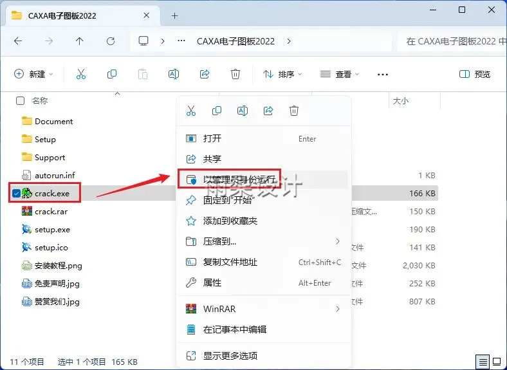Click the Copy icon in the toolbar
The image size is (507, 370).
(111, 75)
